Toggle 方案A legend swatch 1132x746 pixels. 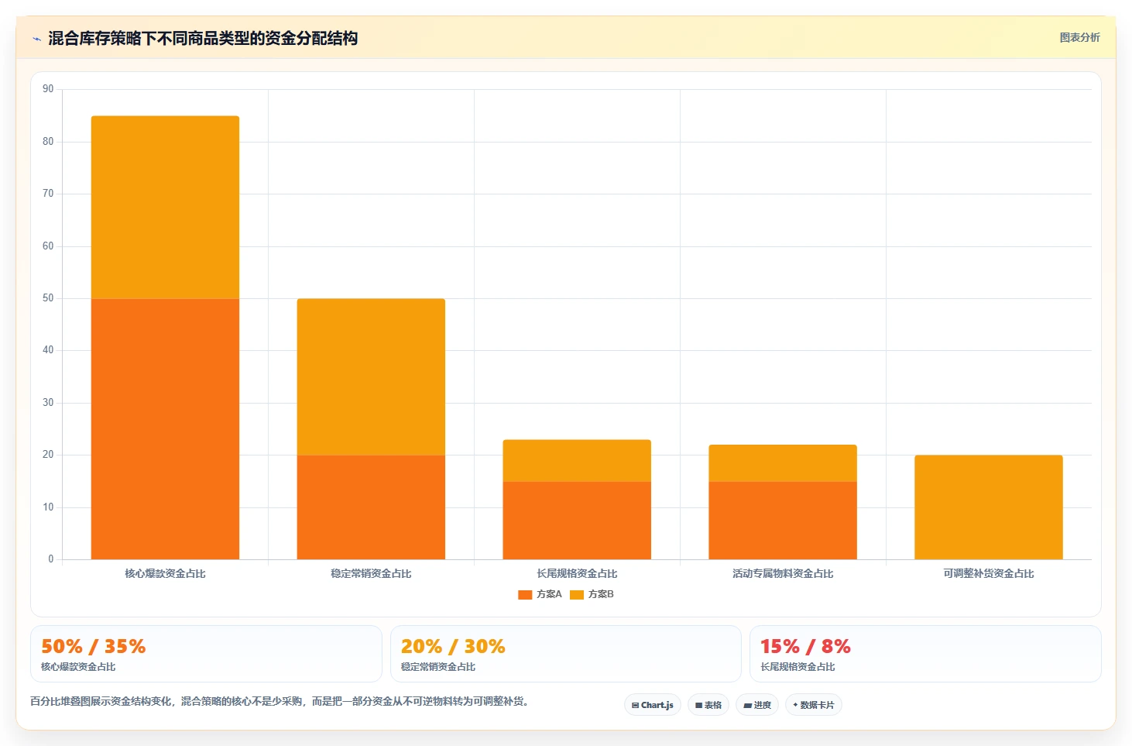point(525,594)
